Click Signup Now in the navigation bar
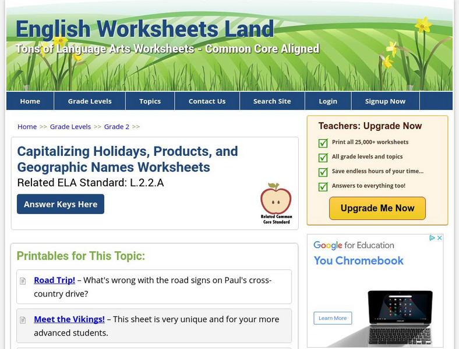The height and width of the screenshot is (349, 459). pyautogui.click(x=385, y=101)
